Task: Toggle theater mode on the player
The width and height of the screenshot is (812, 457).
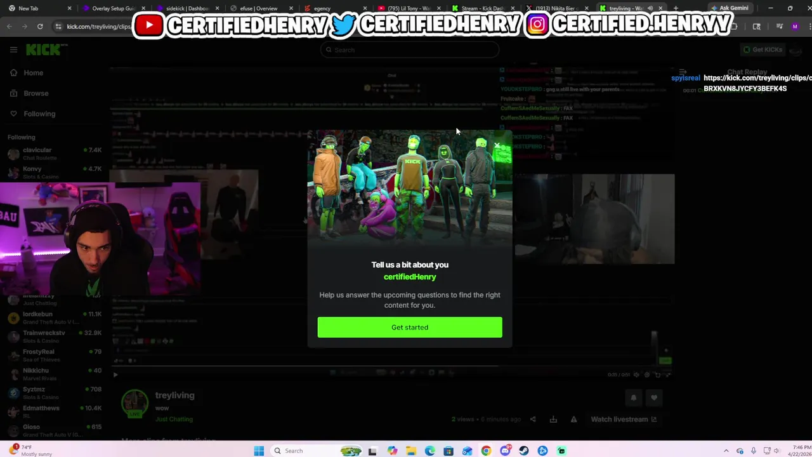Action: tap(657, 374)
